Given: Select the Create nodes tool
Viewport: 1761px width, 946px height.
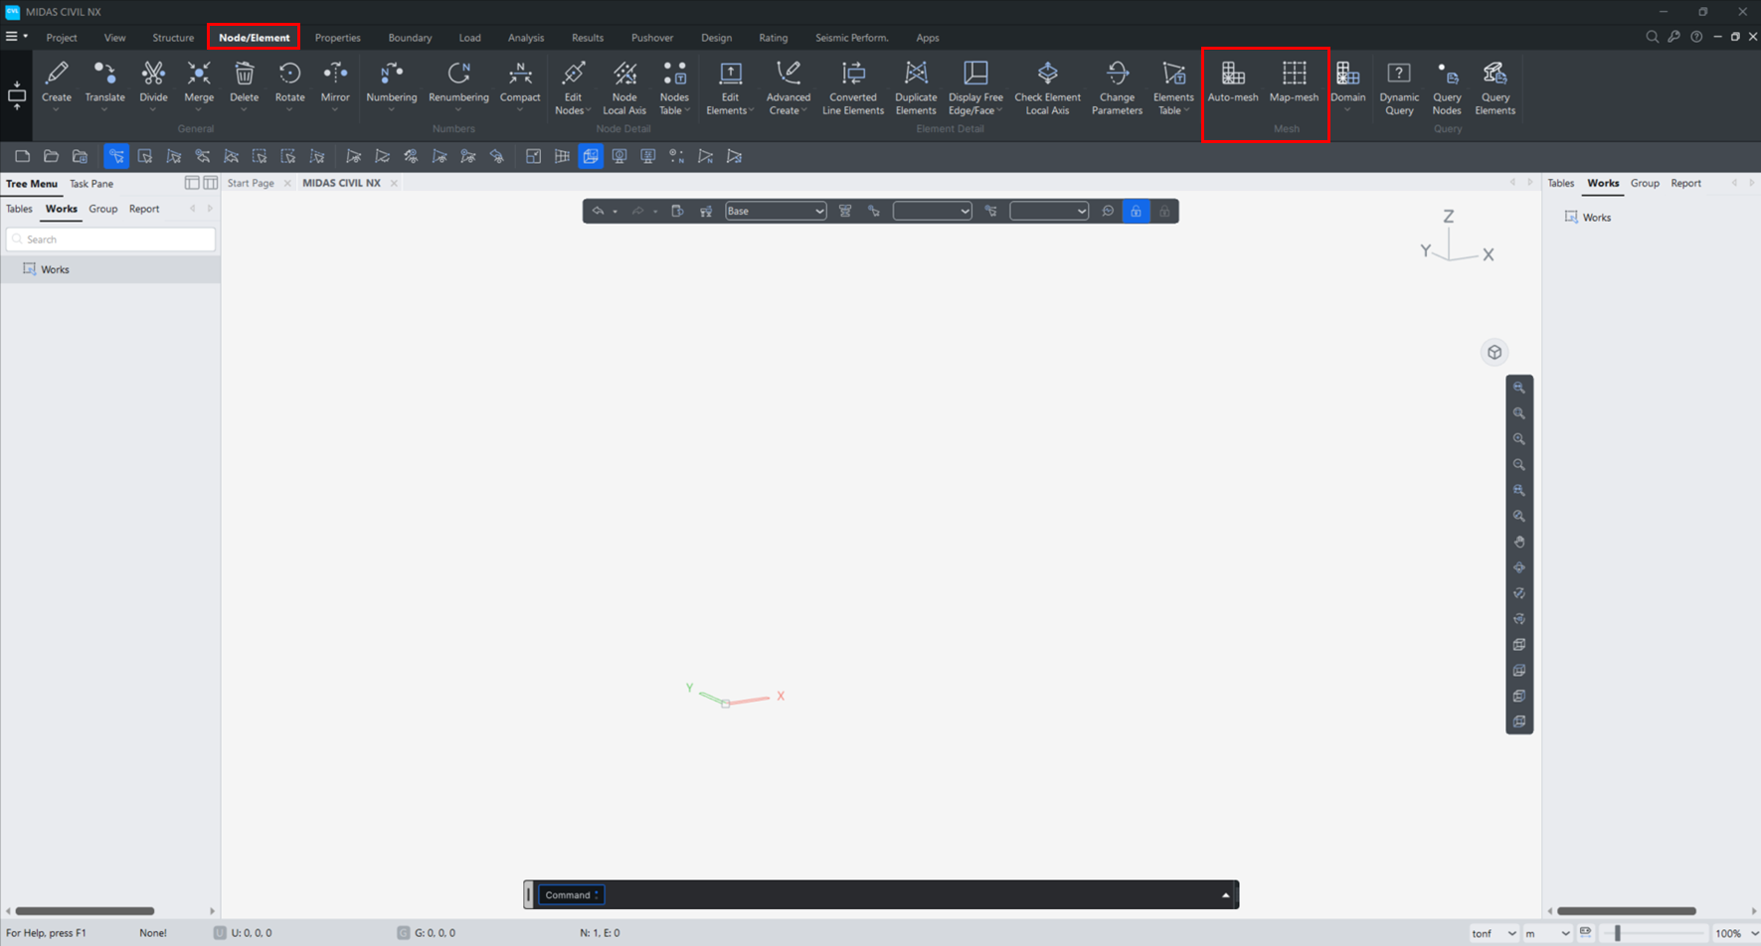Looking at the screenshot, I should point(57,81).
